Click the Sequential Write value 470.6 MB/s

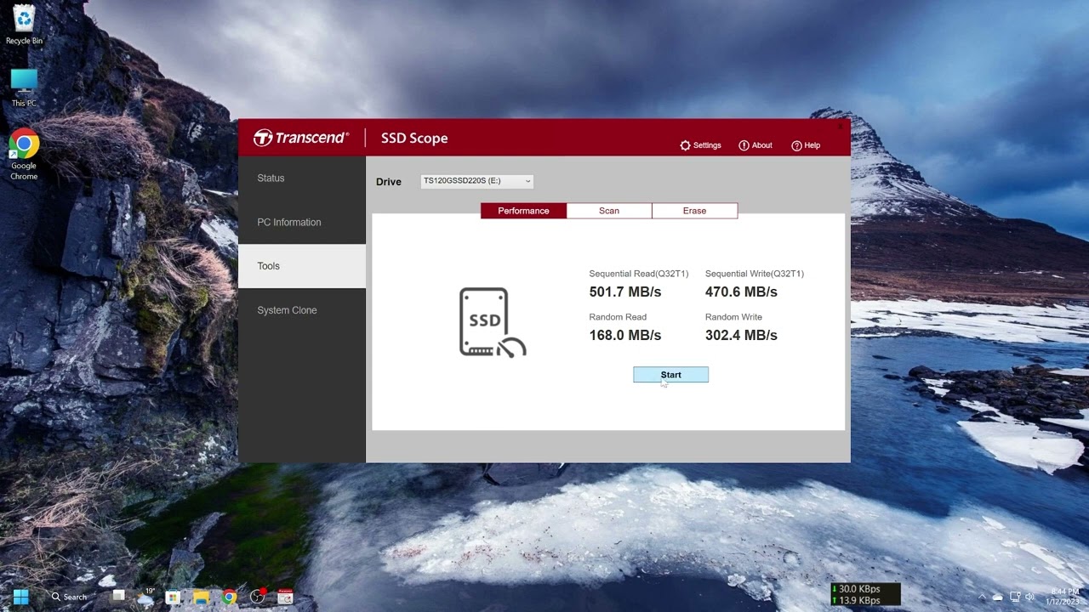click(x=741, y=292)
